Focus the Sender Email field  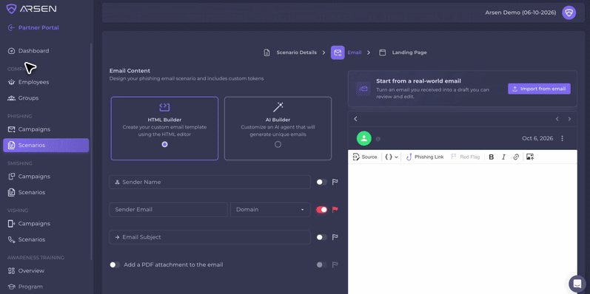[168, 210]
